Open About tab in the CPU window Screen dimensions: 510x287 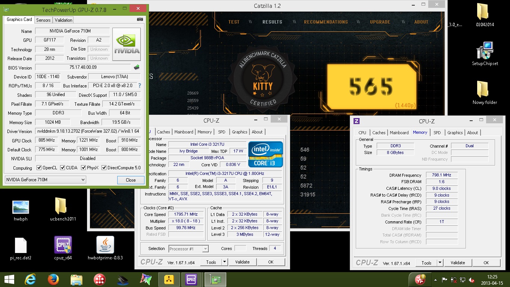tap(257, 132)
